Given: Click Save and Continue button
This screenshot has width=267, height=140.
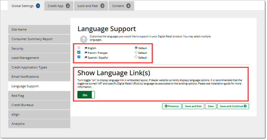Looking at the screenshot, I should tap(233, 106).
